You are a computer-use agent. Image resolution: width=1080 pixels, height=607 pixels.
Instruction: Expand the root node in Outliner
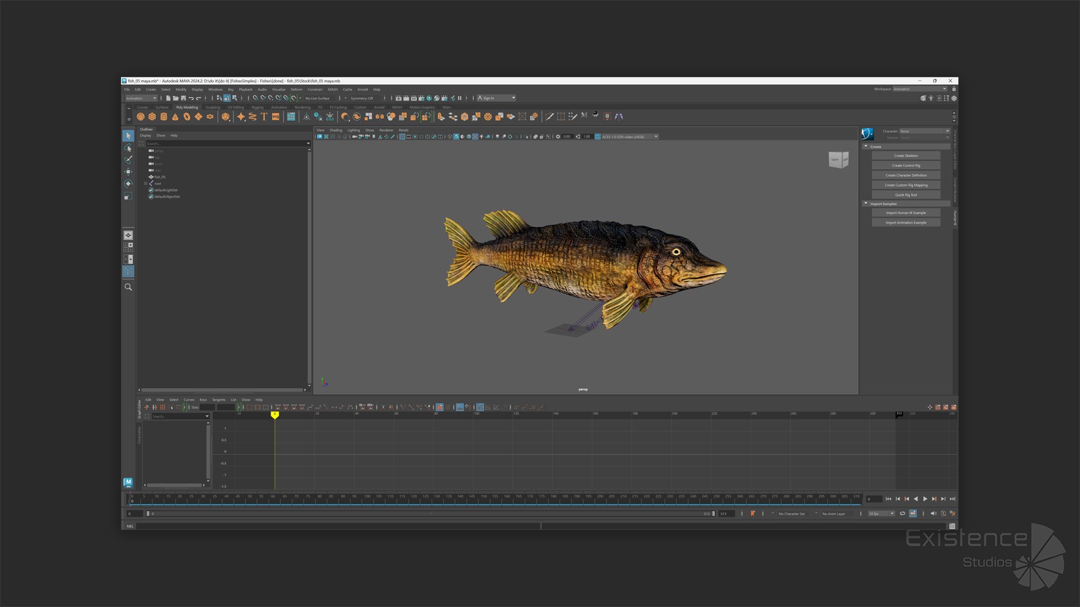[146, 183]
